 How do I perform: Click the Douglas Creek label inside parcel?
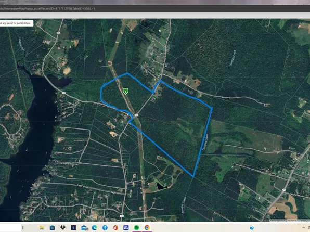click(205, 142)
